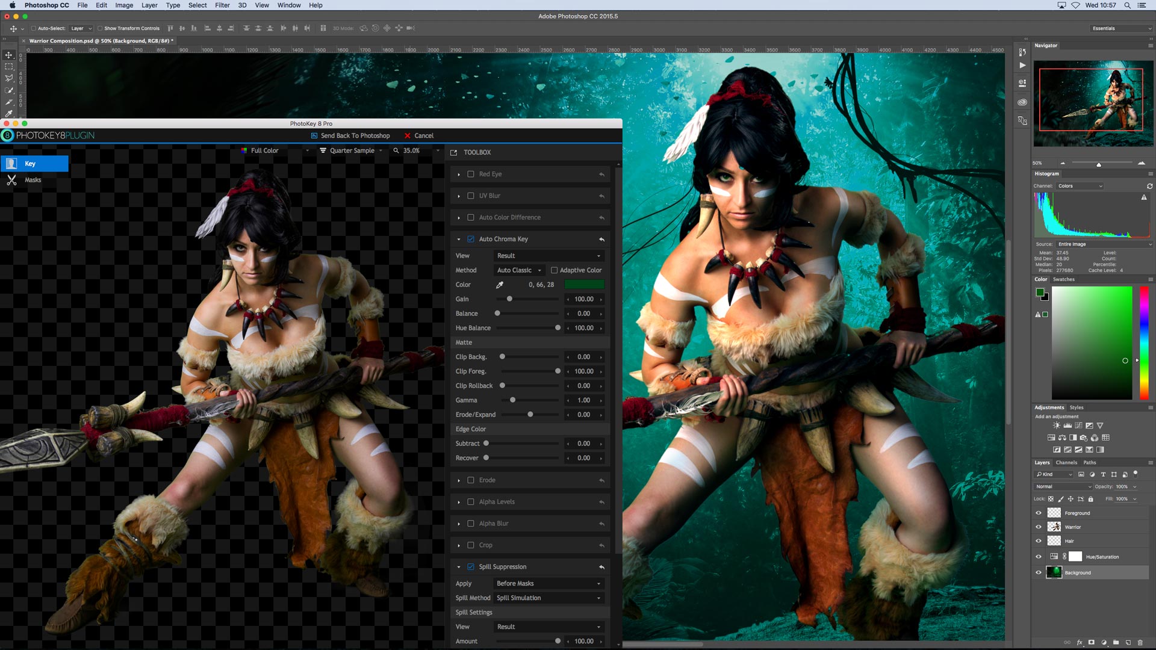The image size is (1156, 650).
Task: Expand the Alpha Blur filter section
Action: (x=458, y=524)
